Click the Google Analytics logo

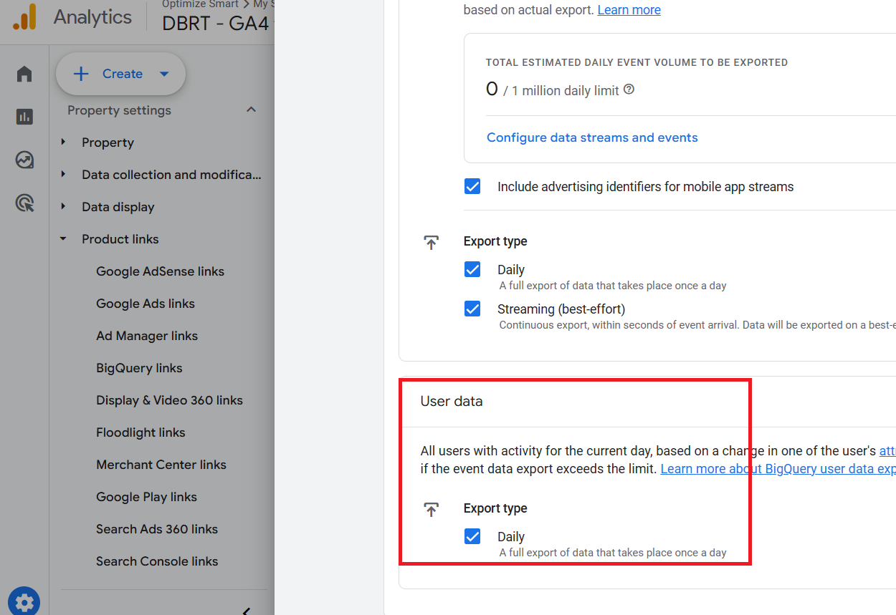click(x=24, y=17)
